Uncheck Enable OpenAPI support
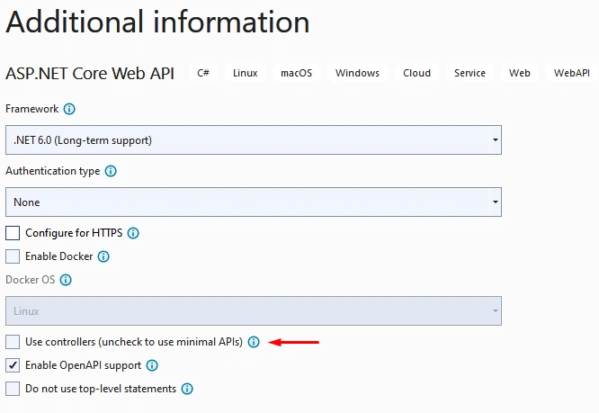 point(13,365)
